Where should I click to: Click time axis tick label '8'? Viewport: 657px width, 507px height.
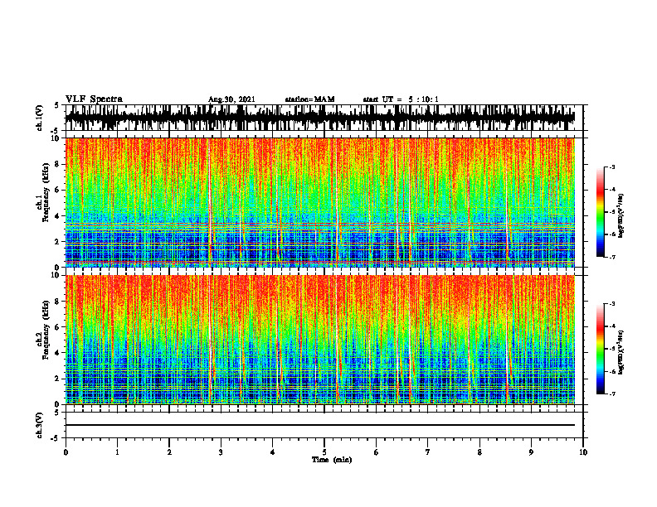[479, 452]
